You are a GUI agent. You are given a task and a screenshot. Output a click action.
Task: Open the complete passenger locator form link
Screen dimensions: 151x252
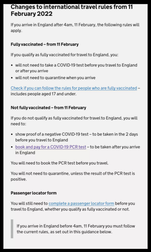pos(81,203)
